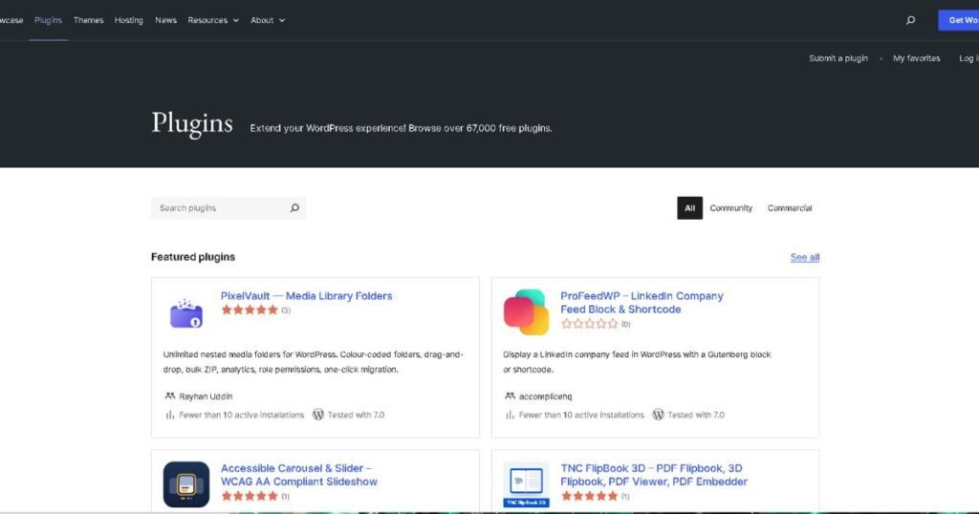This screenshot has height=514, width=979.
Task: Select the All filter tab
Action: 689,207
